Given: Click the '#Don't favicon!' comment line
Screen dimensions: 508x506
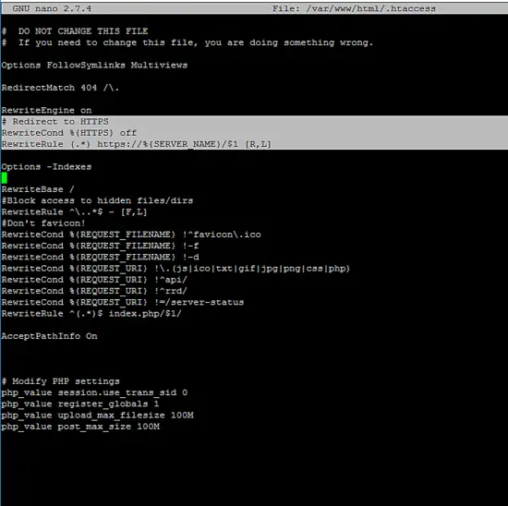Looking at the screenshot, I should (x=43, y=223).
